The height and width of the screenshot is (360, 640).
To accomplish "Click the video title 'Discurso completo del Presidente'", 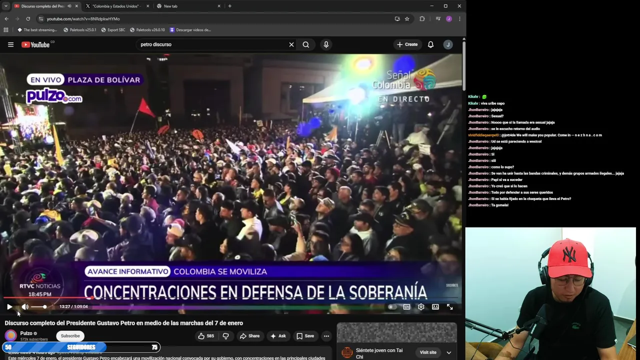I will point(124,323).
